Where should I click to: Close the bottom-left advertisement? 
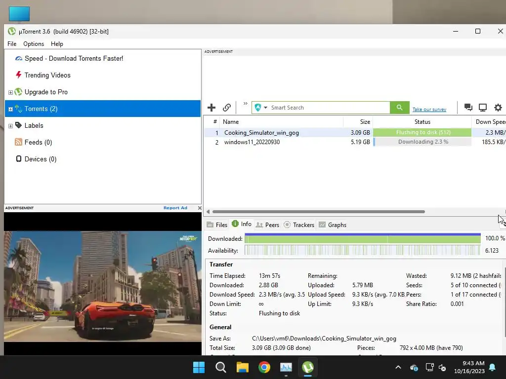coord(200,208)
